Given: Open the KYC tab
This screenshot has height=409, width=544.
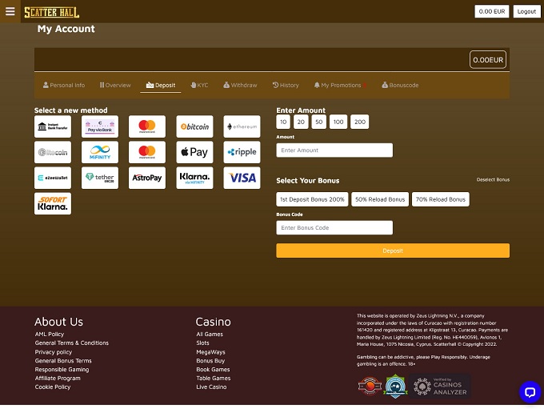Looking at the screenshot, I should (198, 85).
